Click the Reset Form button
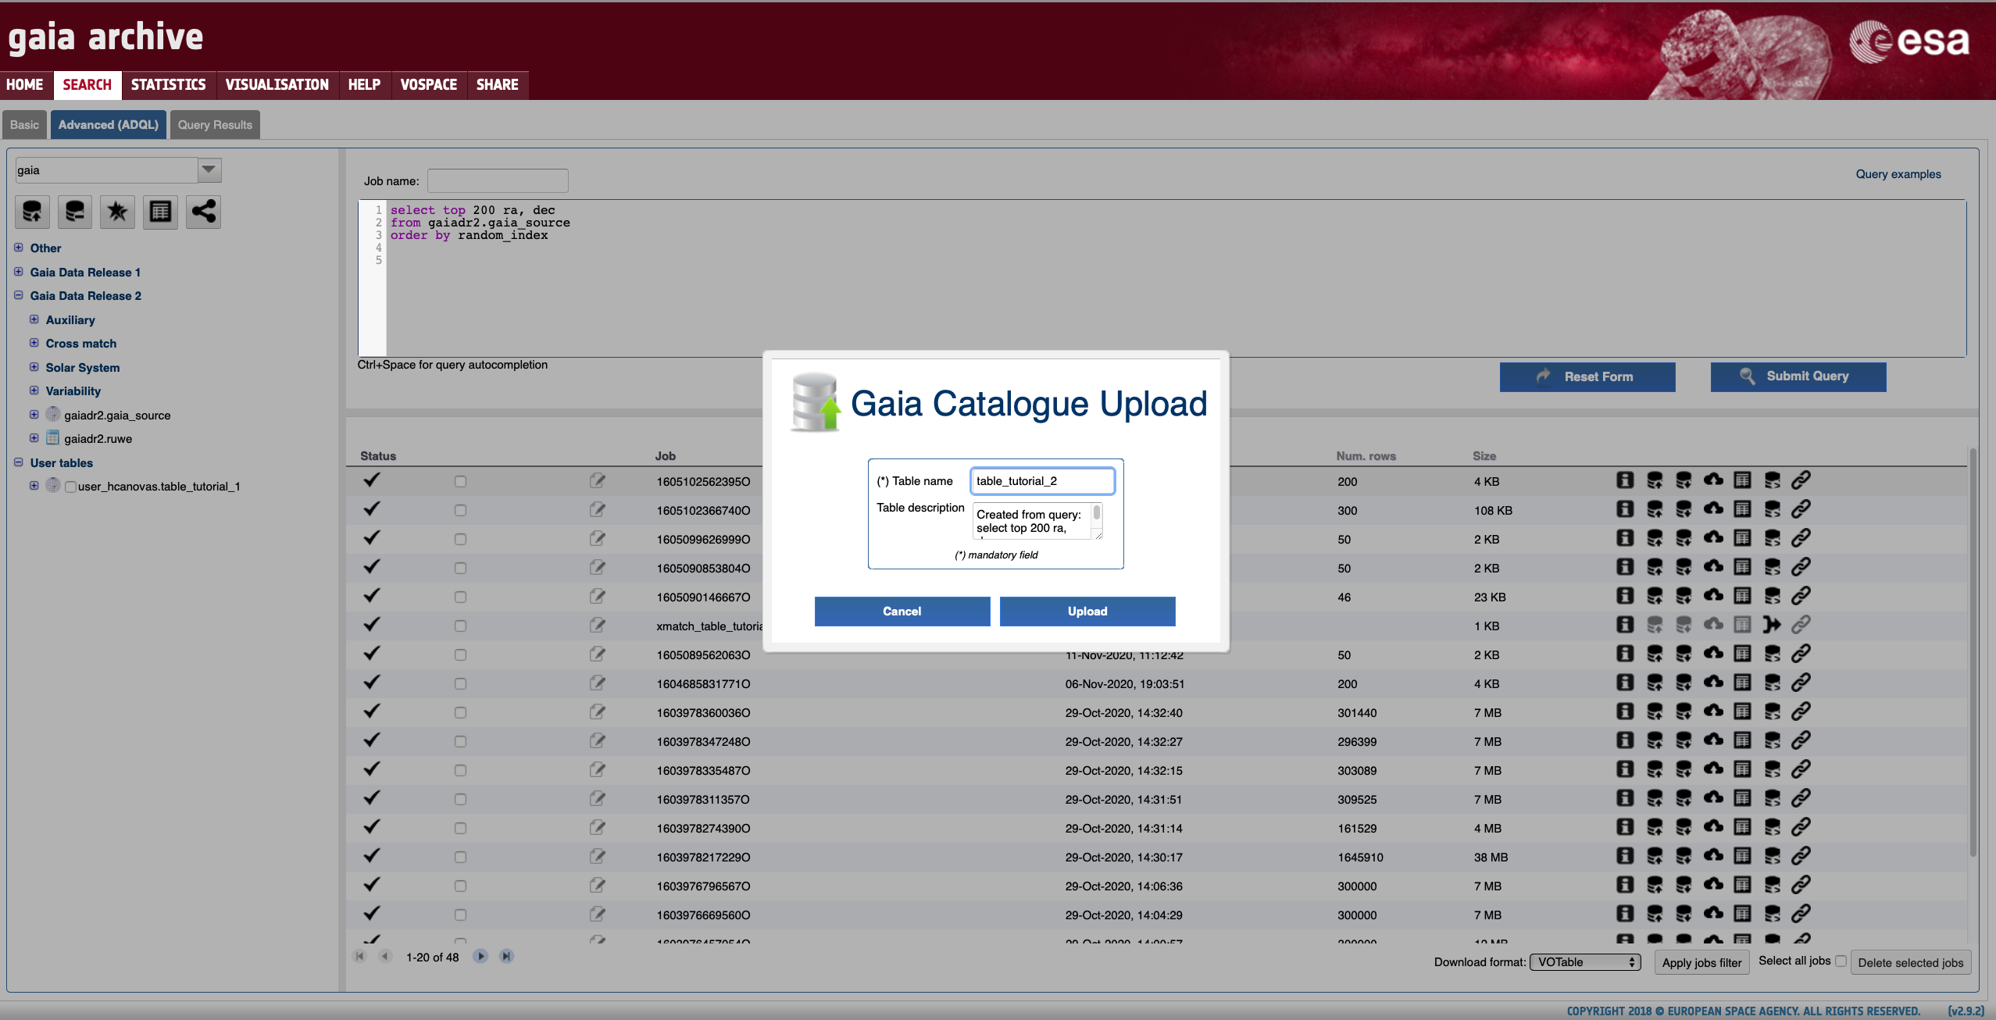 [x=1587, y=376]
